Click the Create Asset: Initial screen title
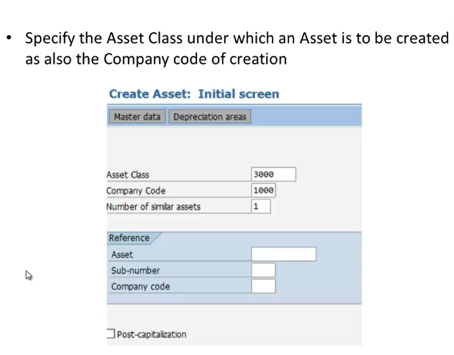 click(194, 94)
